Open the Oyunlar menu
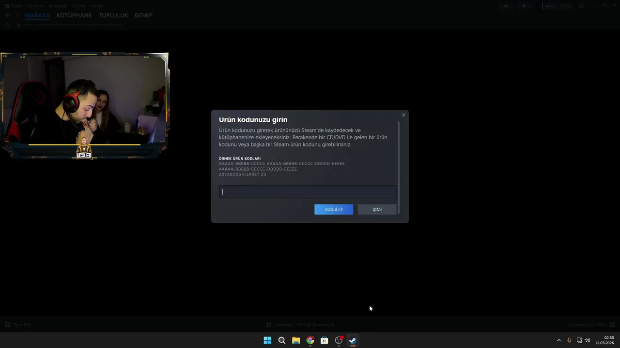Image resolution: width=620 pixels, height=348 pixels. pos(79,6)
